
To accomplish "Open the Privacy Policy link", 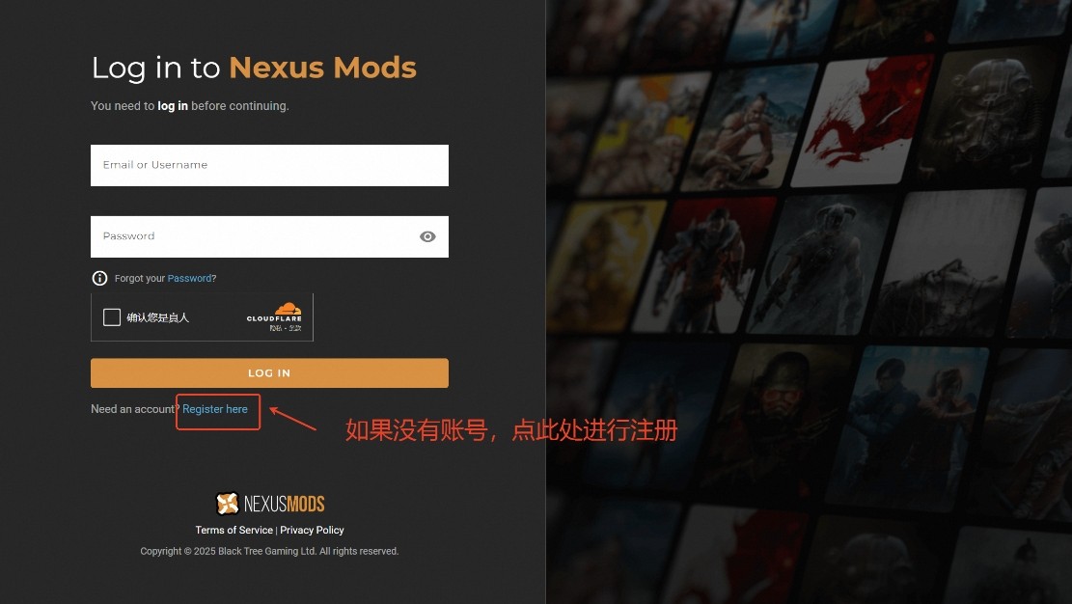I will (x=312, y=530).
